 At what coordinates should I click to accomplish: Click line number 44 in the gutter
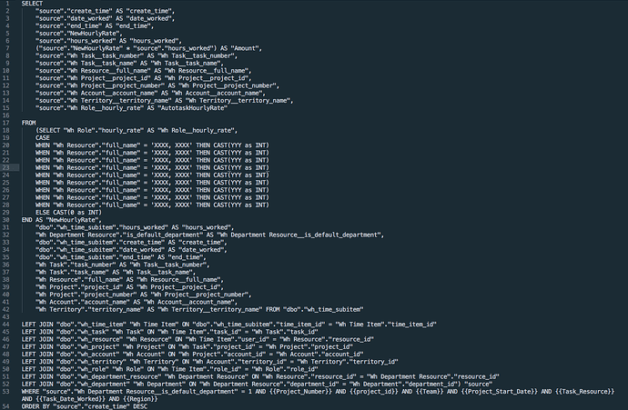pos(6,325)
